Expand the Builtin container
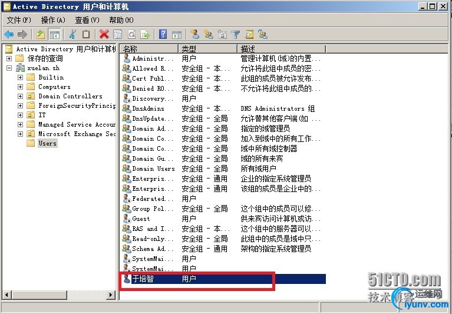 [20, 78]
